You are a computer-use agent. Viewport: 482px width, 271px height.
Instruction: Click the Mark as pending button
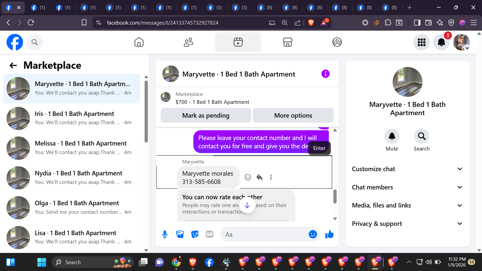point(206,115)
